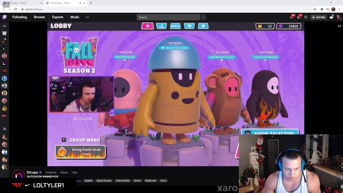Click the Strong Frantic Koala name tag

click(x=174, y=48)
